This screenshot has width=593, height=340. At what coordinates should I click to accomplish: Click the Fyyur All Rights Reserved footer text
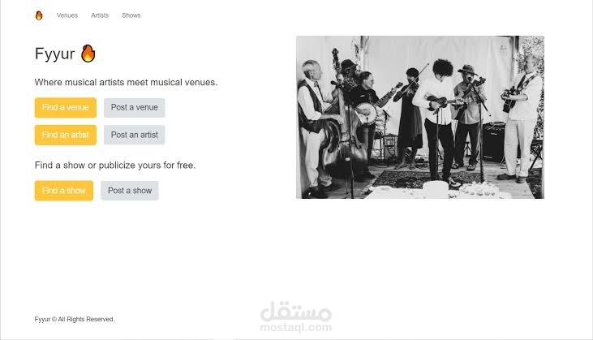75,319
